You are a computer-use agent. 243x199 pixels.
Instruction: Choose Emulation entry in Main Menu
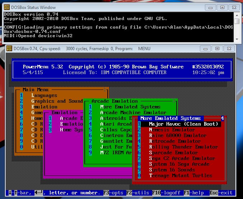click(44, 107)
